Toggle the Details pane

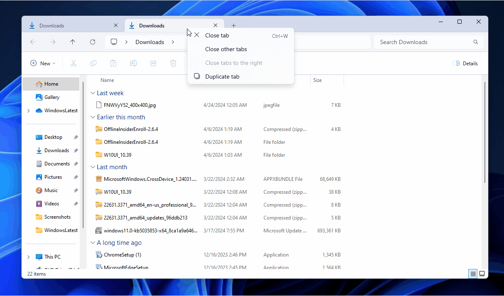point(466,63)
